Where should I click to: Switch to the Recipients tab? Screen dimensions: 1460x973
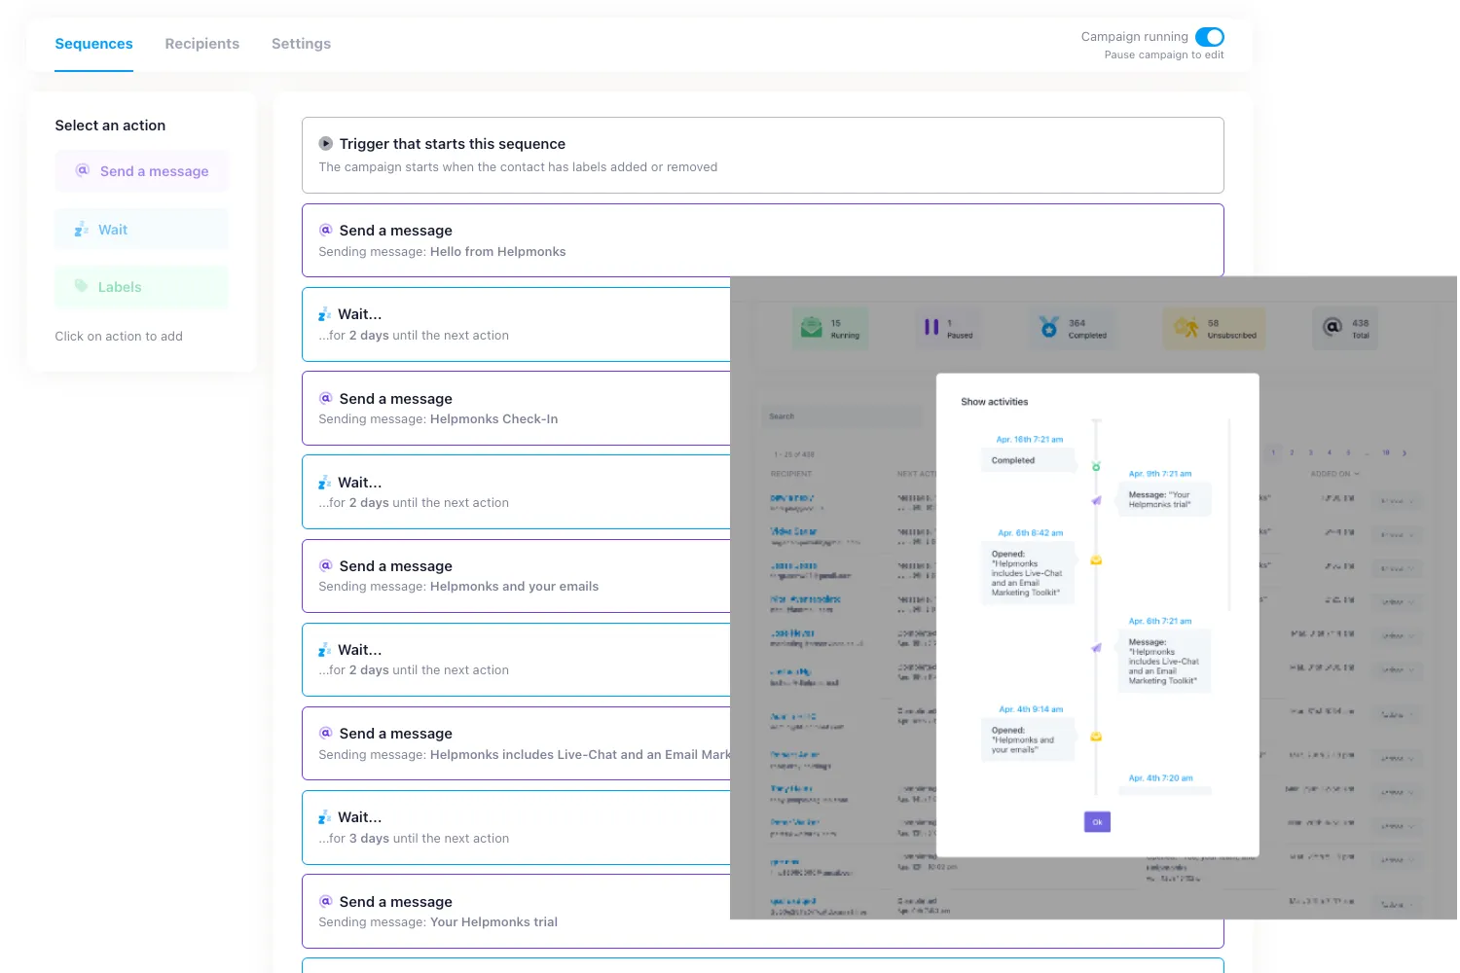tap(201, 44)
